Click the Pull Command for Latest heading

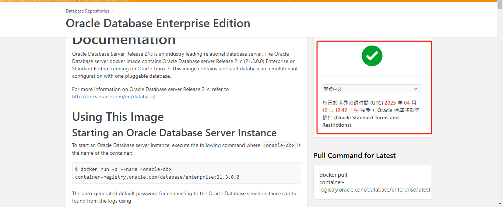coord(354,155)
